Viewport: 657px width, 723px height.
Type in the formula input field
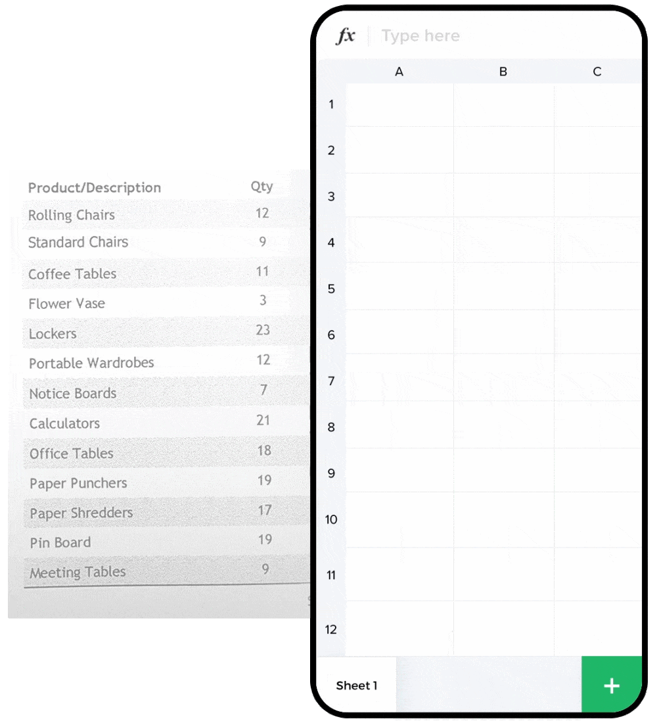pyautogui.click(x=499, y=36)
